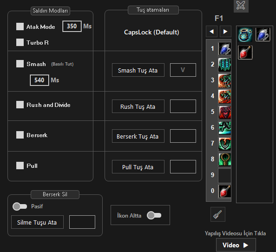This screenshot has height=252, width=276.
Task: Click the brush clear icon below skill bar
Action: click(218, 214)
